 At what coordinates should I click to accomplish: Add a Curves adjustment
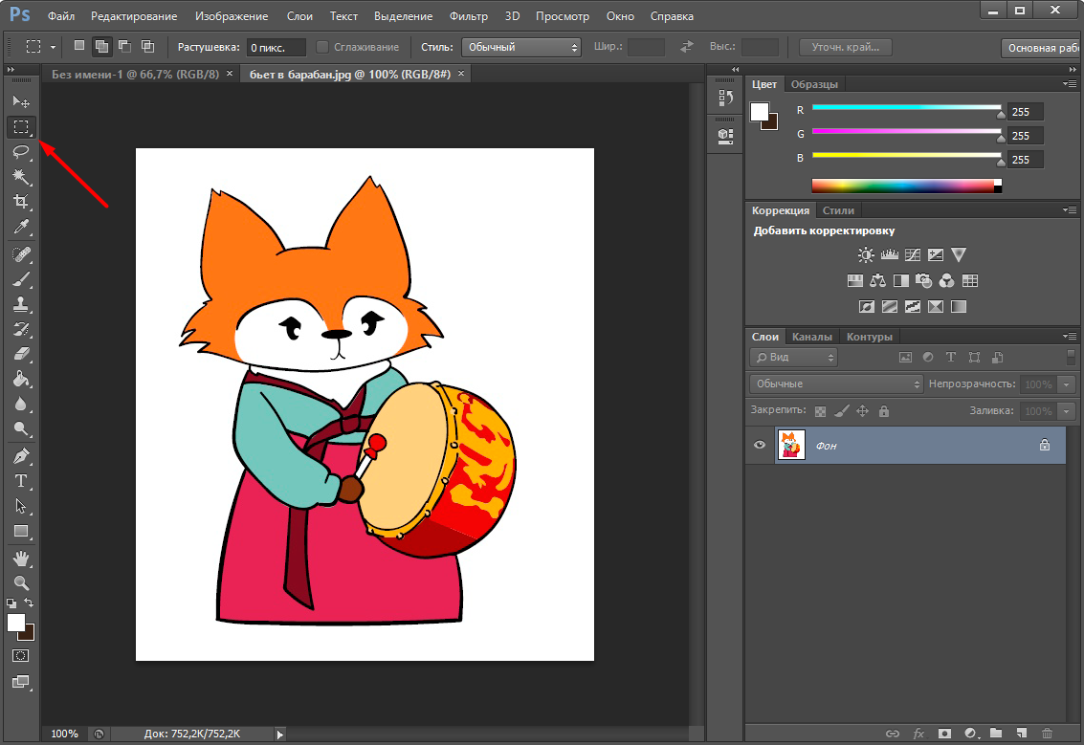point(913,255)
